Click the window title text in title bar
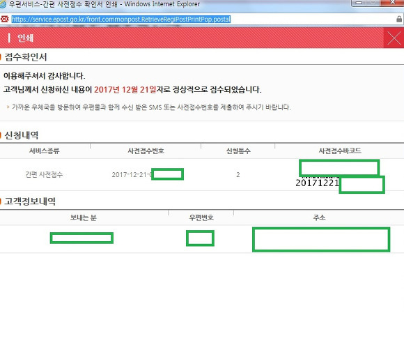This screenshot has width=404, height=352. (104, 4)
